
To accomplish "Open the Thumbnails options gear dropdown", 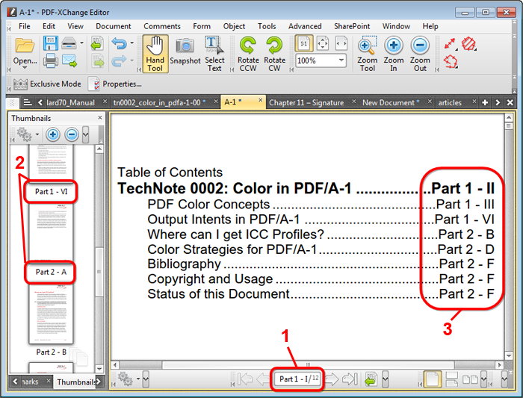I will 27,134.
